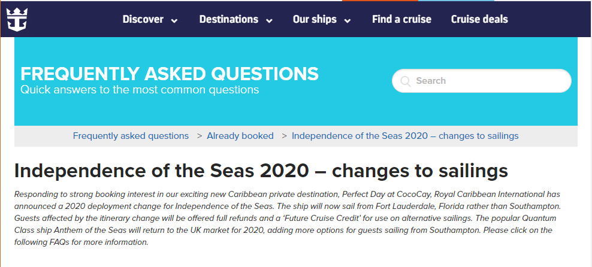Viewport: 592px width, 267px height.
Task: Open the Cruise deals page
Action: coord(479,19)
